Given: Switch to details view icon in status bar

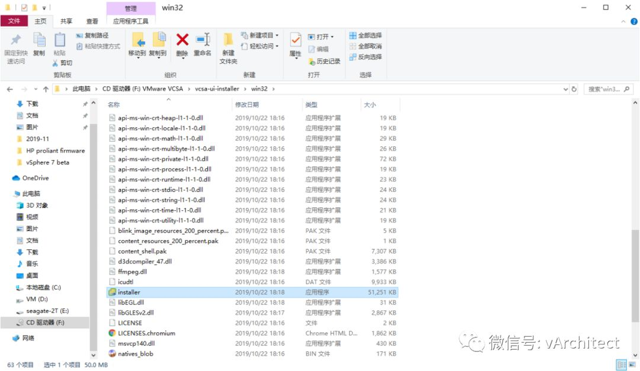Looking at the screenshot, I should [x=621, y=364].
